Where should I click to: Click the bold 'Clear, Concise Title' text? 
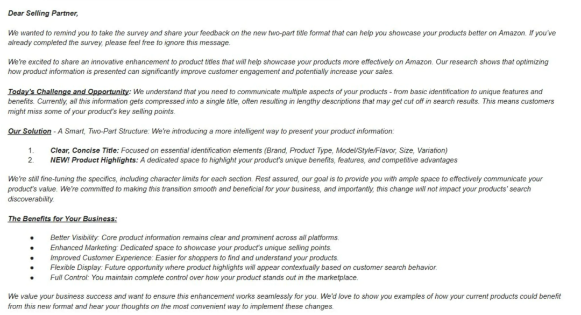click(x=84, y=151)
